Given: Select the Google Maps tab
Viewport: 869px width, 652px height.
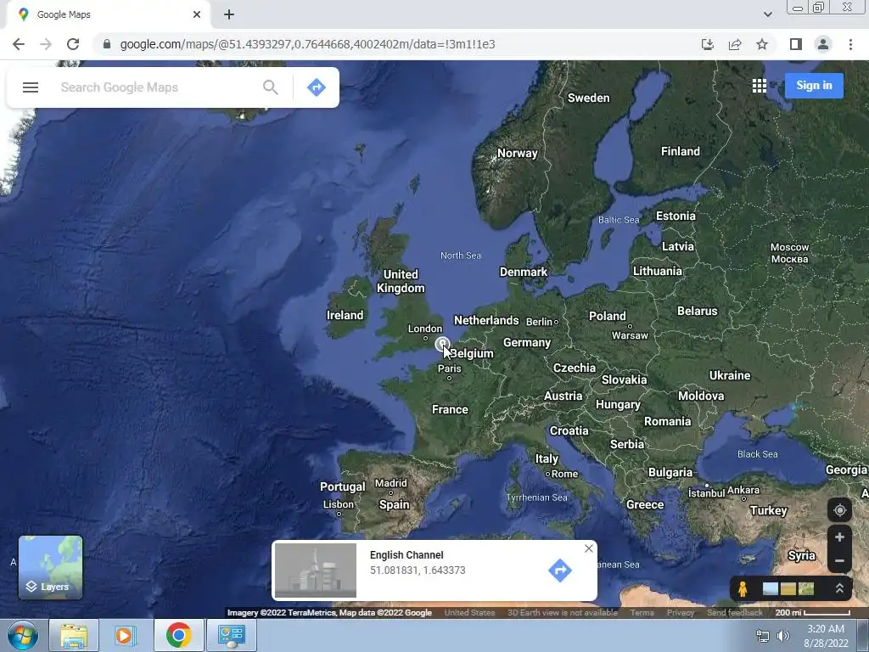Looking at the screenshot, I should point(108,14).
